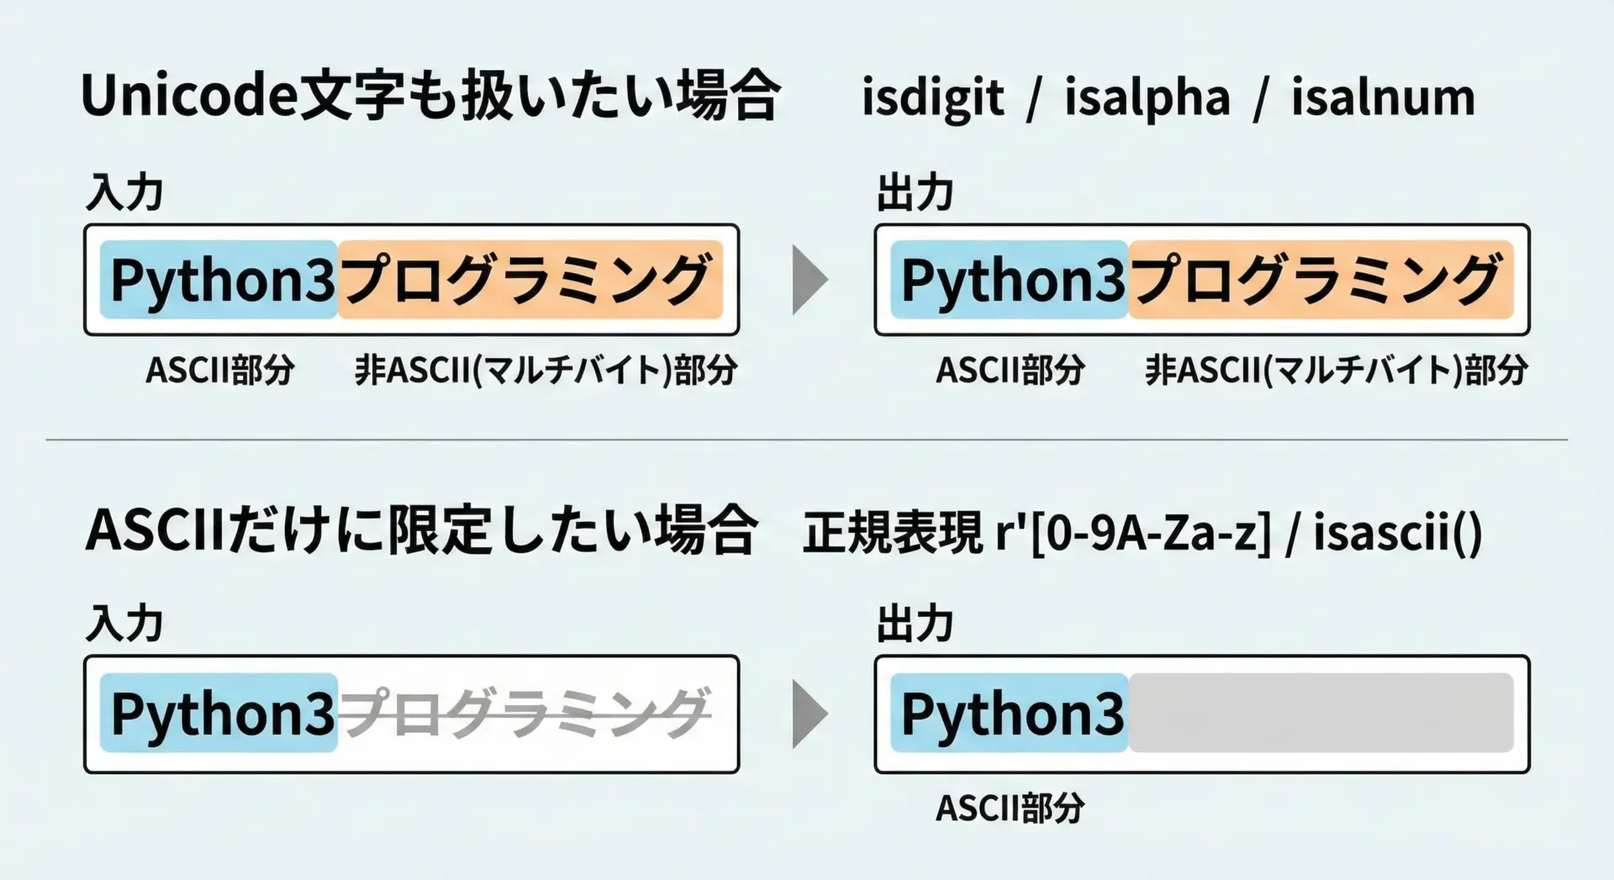Click blue Python3 highlight in the top output box

pos(1010,280)
